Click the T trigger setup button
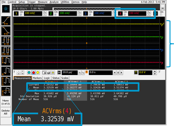174x126 pixels. 136,73
